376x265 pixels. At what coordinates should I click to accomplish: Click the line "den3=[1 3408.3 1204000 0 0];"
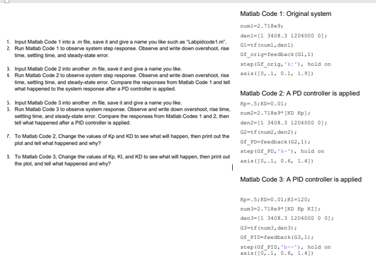(x=287, y=218)
